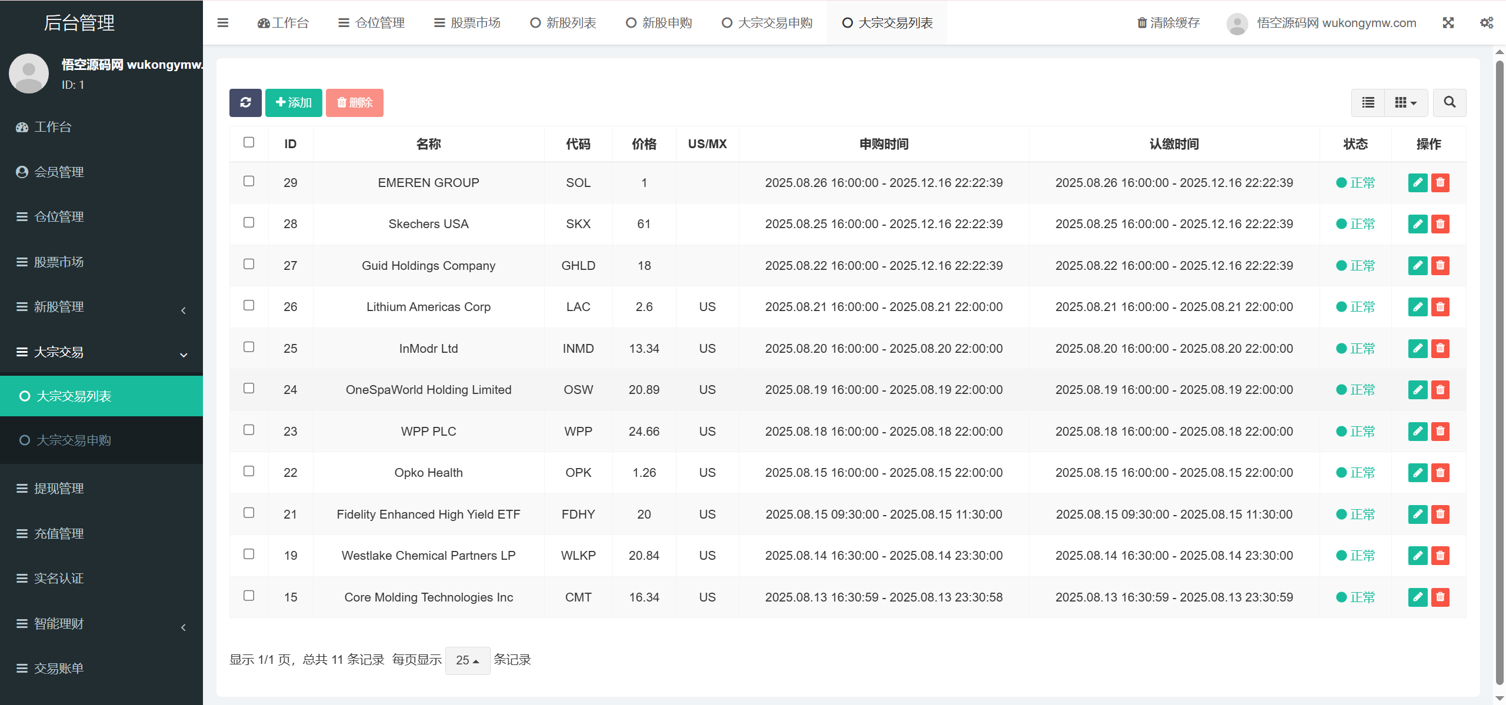
Task: Open 提现管理 in the sidebar menu
Action: (x=59, y=489)
